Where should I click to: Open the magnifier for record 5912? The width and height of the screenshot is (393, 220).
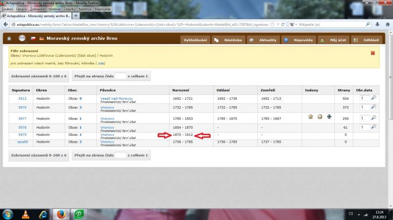tap(374, 98)
